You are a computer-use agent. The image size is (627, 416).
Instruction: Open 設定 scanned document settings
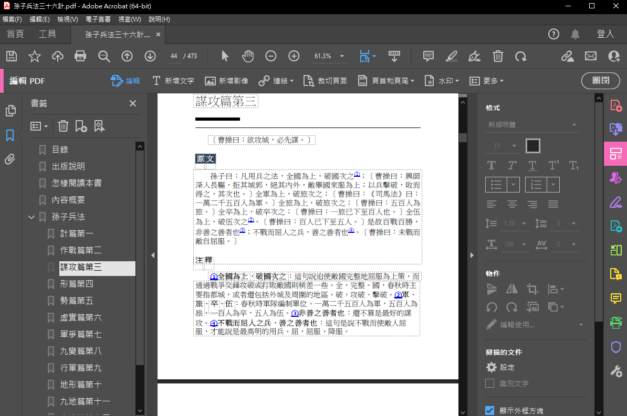(500, 367)
